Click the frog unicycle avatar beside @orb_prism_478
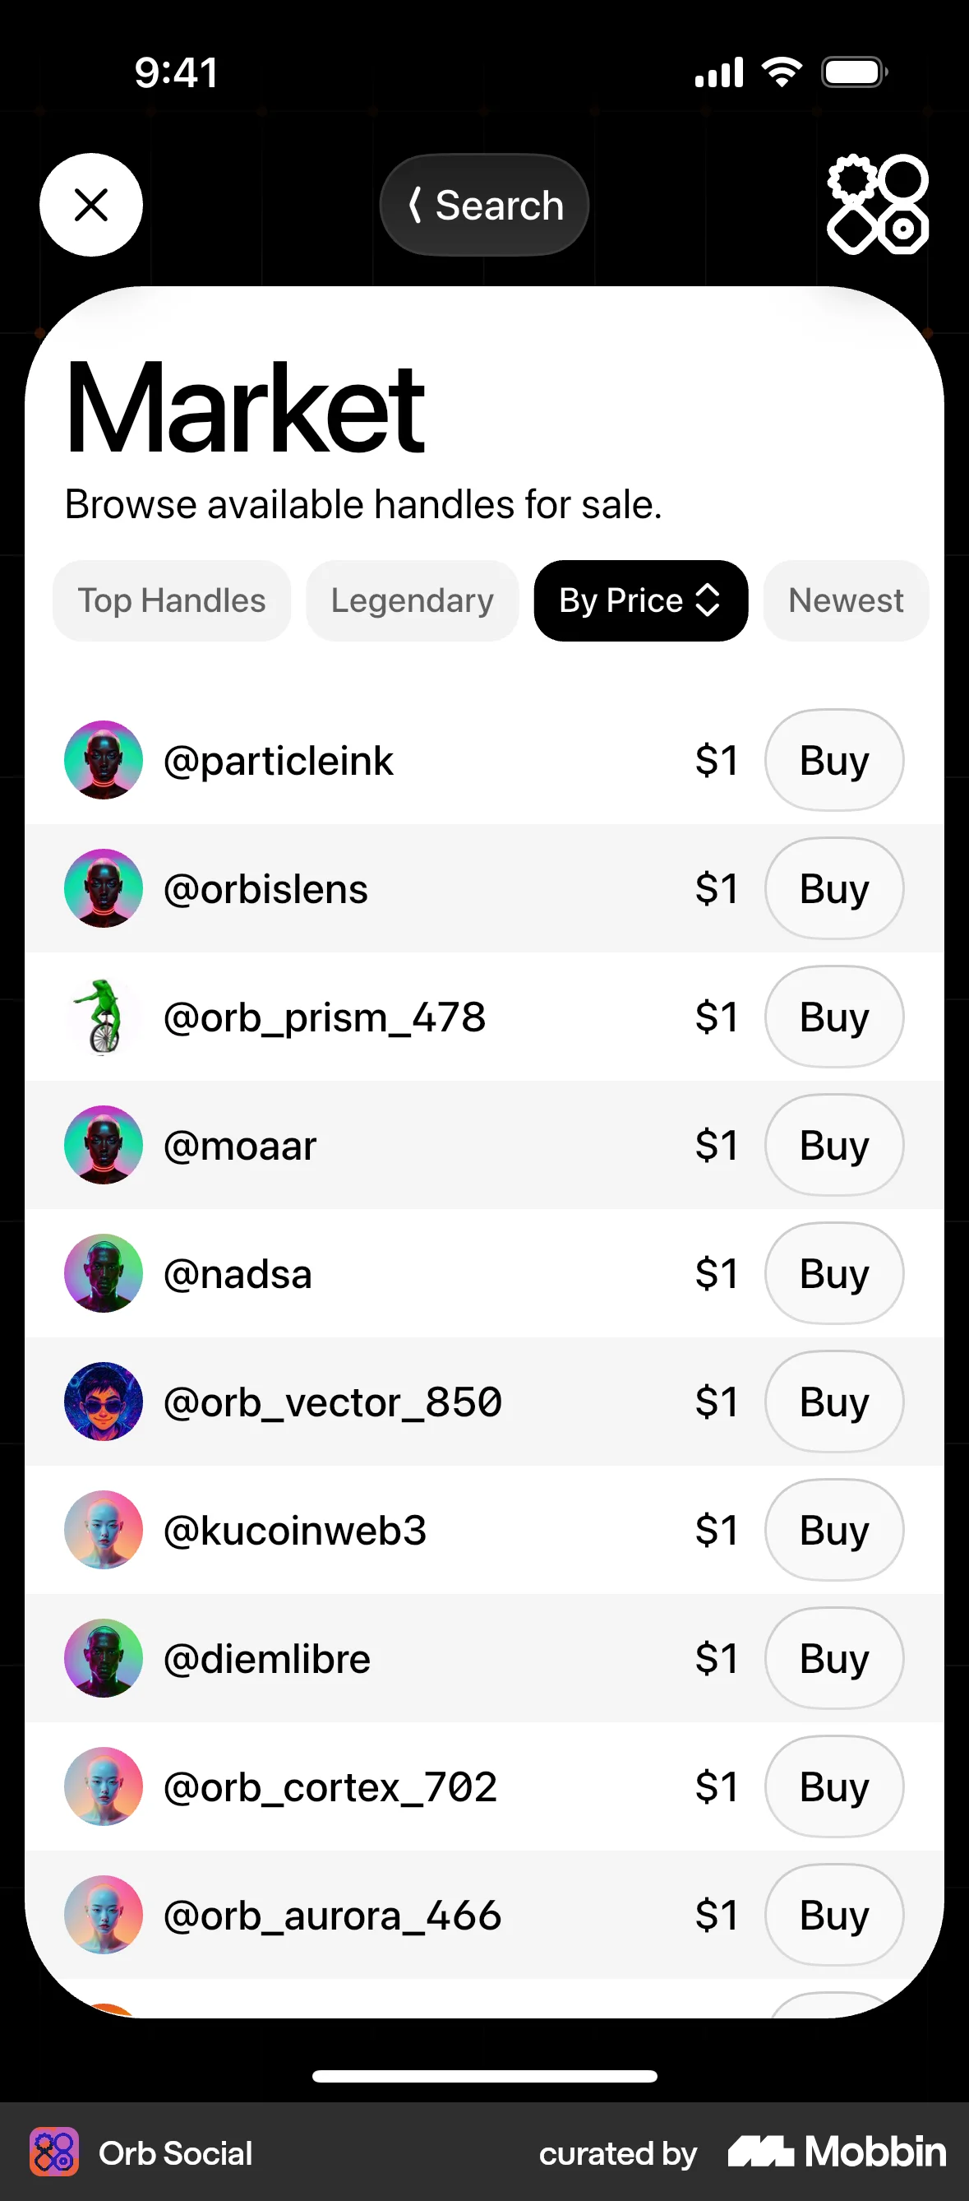Screen dimensions: 969x2201 click(103, 1017)
